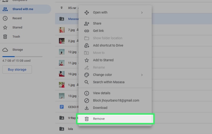Select Get link menu entry
The height and width of the screenshot is (134, 212).
coord(115,31)
